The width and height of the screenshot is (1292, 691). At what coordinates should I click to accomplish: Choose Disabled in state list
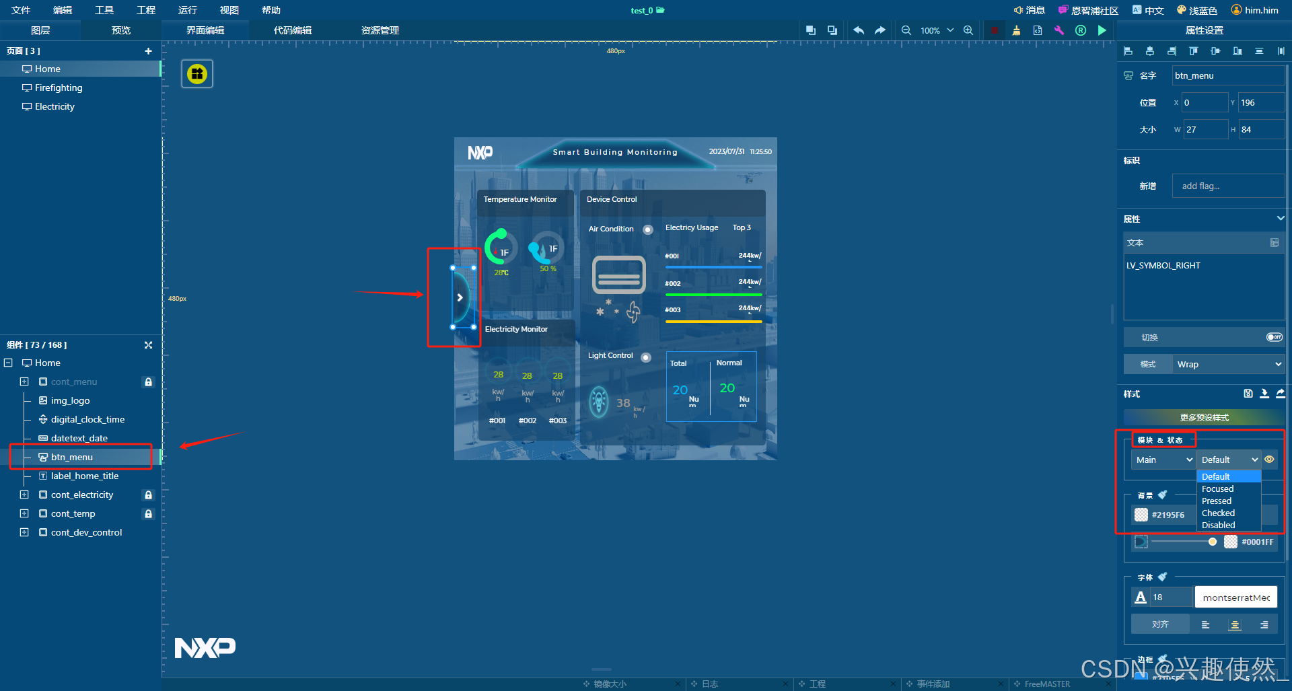[x=1229, y=525]
